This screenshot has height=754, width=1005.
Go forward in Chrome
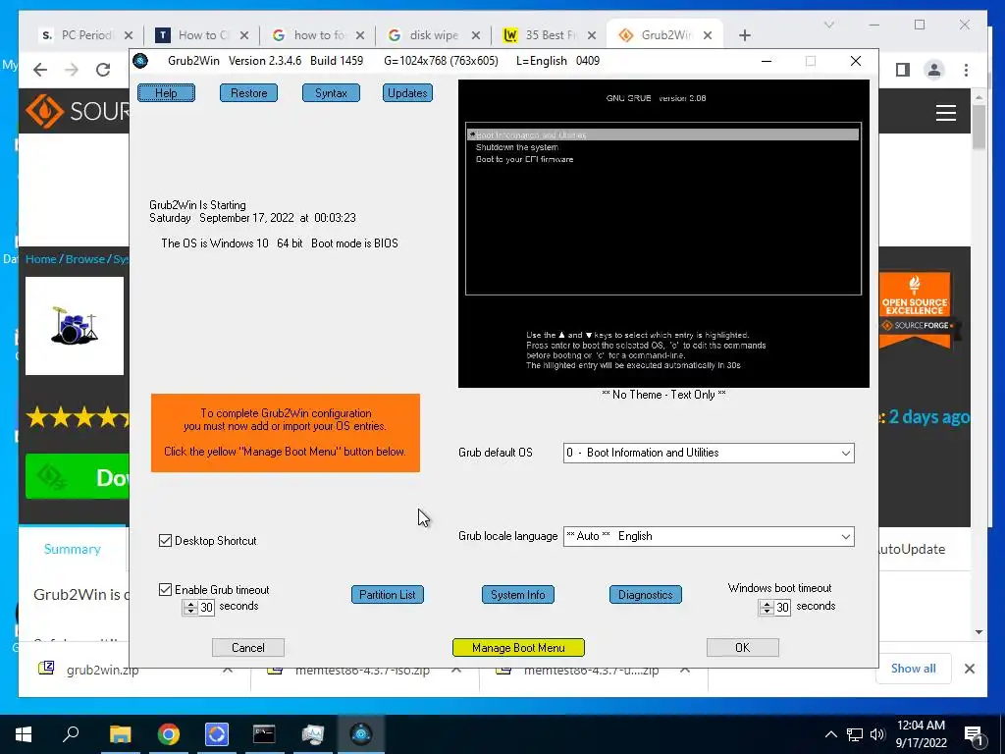[x=72, y=70]
